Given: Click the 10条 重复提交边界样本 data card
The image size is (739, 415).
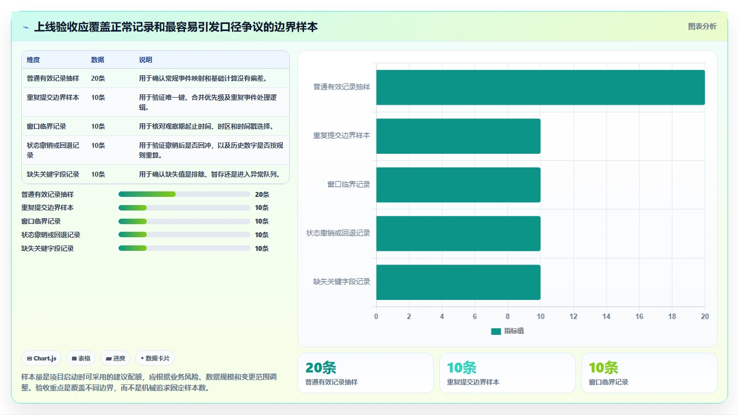Looking at the screenshot, I should [x=508, y=373].
